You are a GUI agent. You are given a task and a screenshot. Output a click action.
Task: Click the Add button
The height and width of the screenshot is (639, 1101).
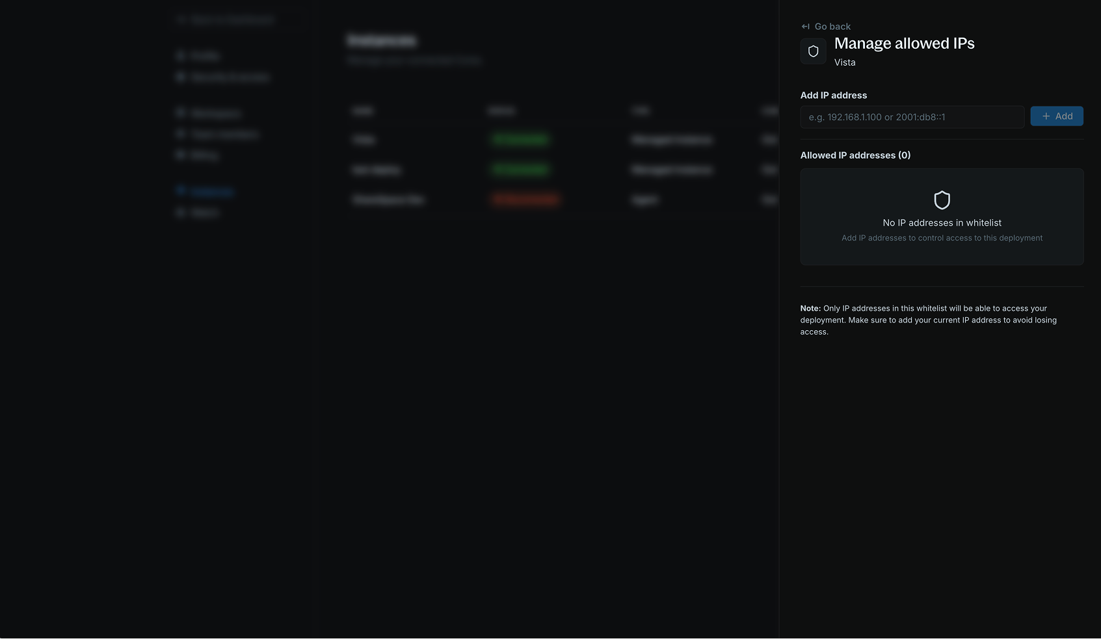[1057, 116]
